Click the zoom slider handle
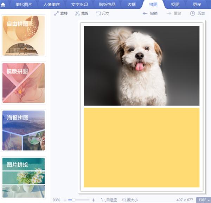Image resolution: width=211 pixels, height=203 pixels. (x=73, y=200)
